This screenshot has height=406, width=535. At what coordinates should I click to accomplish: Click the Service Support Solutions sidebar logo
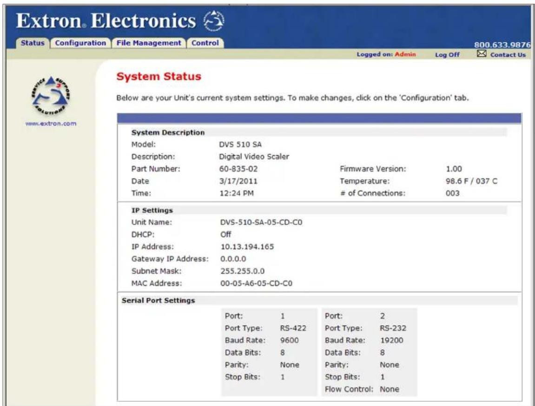[x=51, y=96]
